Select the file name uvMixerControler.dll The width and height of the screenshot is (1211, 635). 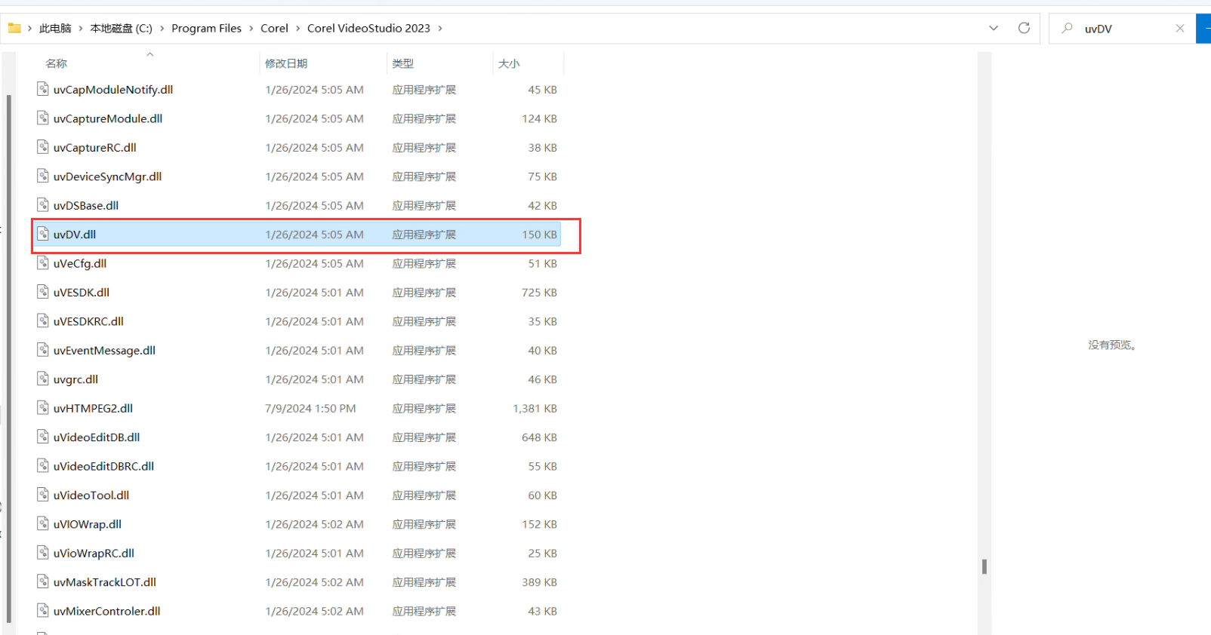point(107,612)
